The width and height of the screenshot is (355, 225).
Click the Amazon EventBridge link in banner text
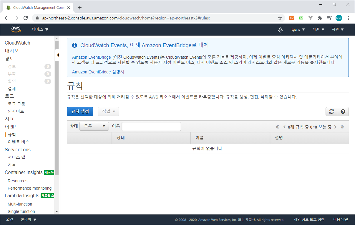point(91,57)
